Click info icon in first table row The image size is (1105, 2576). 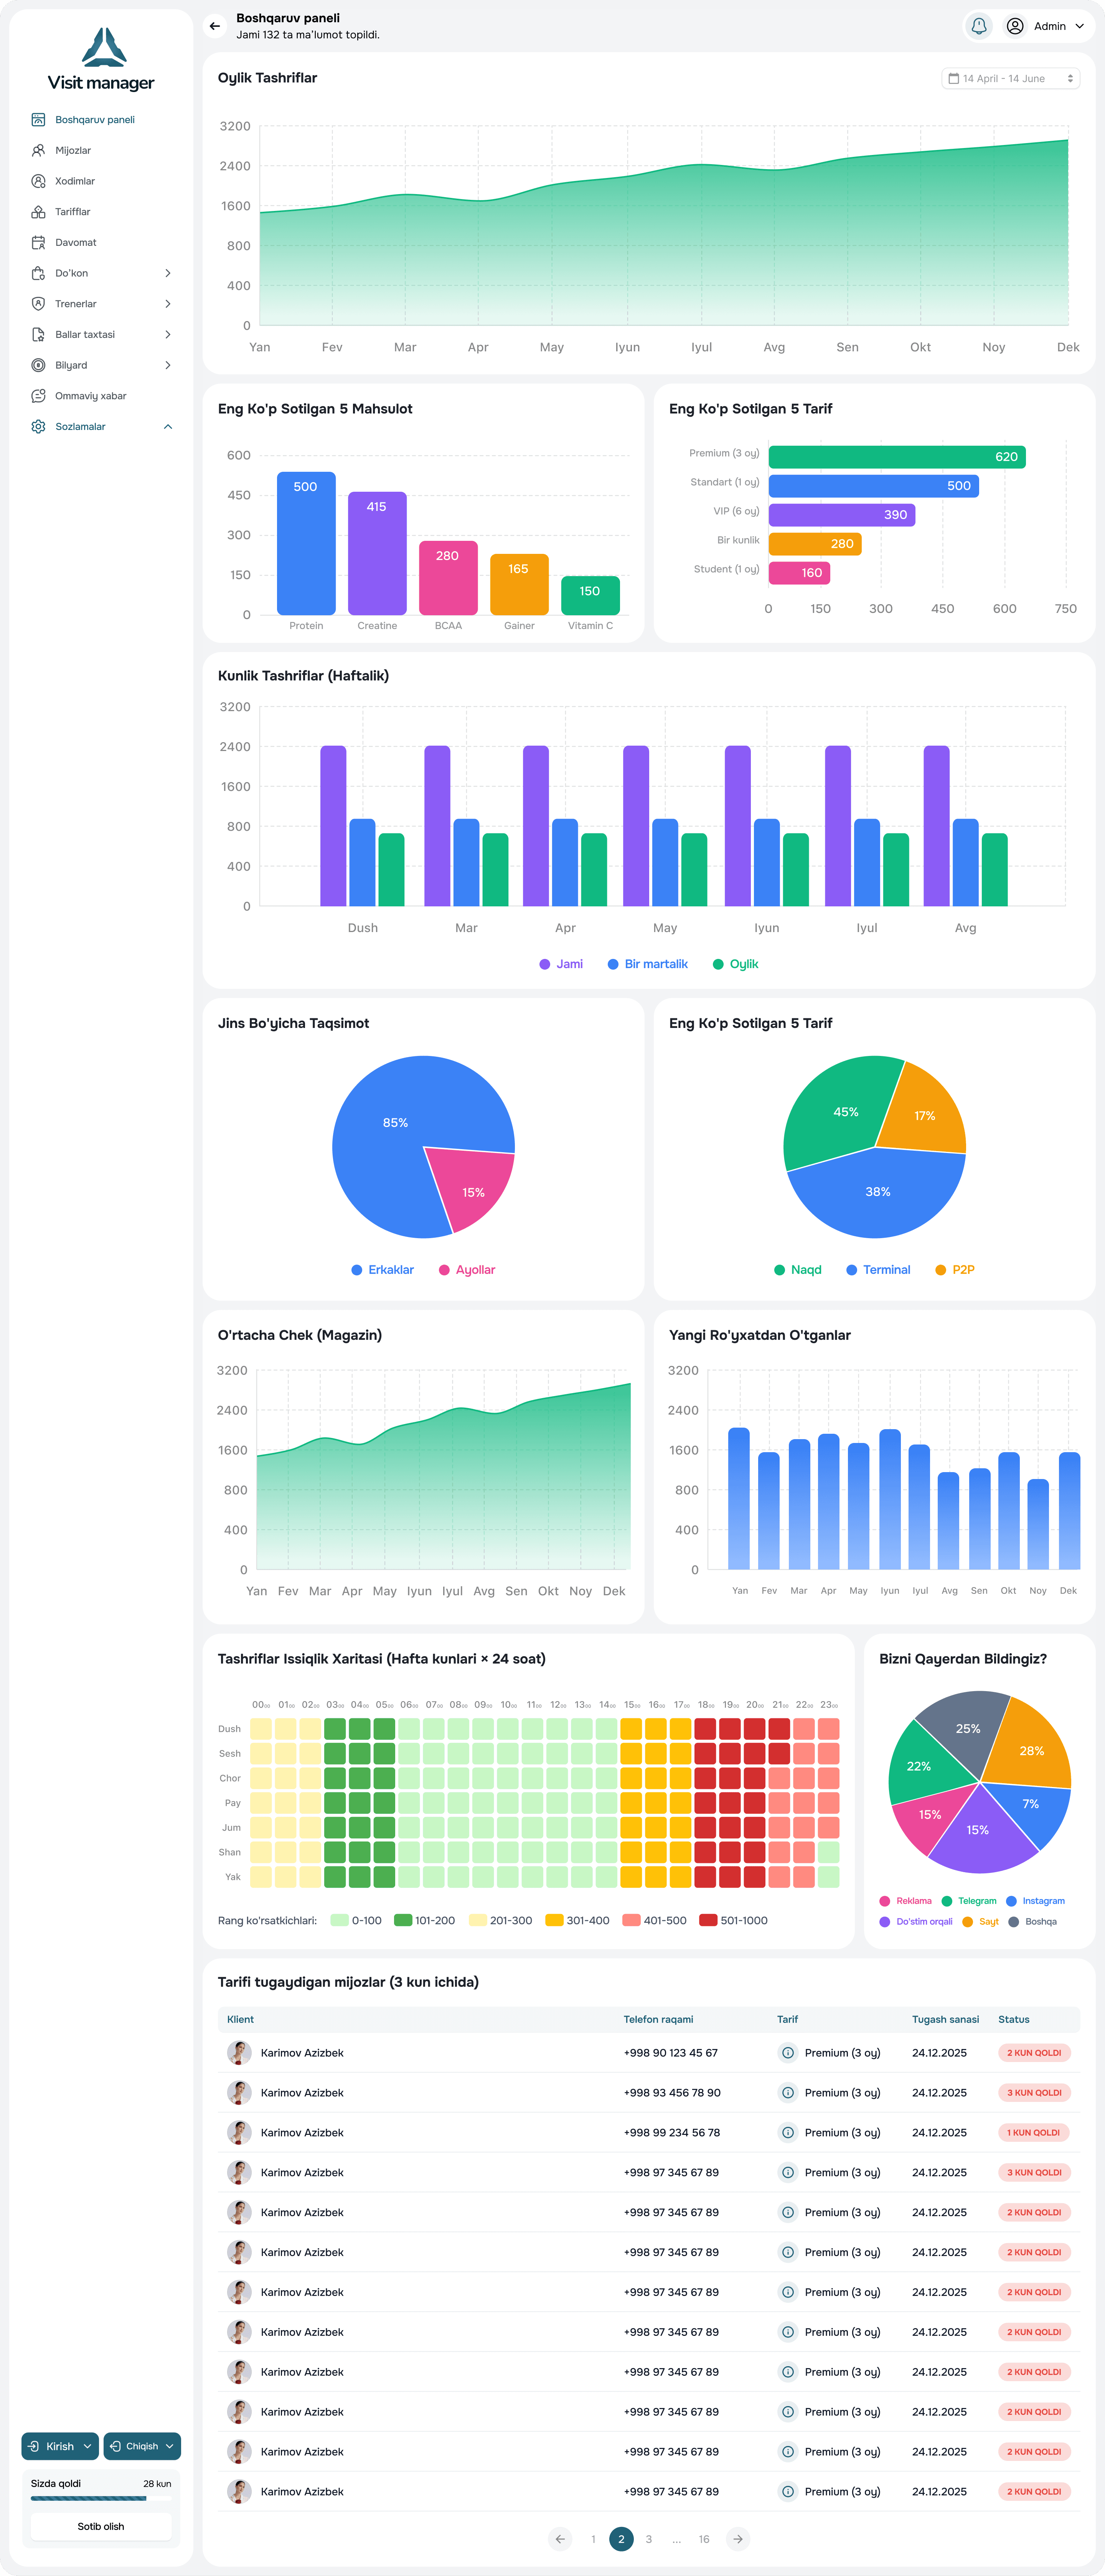787,2052
